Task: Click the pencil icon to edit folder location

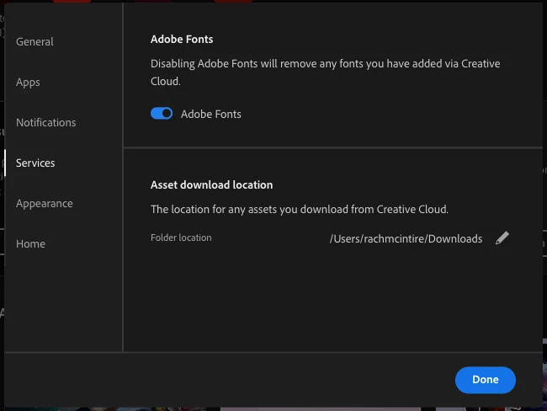Action: [502, 238]
